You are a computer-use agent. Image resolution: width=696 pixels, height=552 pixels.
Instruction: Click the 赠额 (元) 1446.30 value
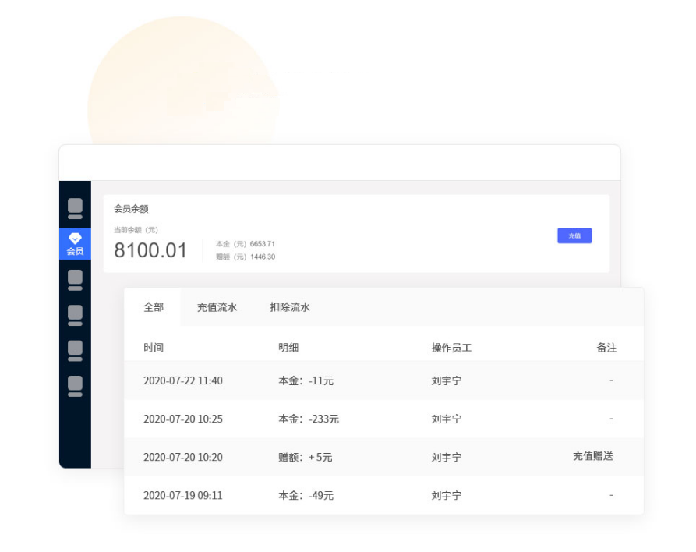pyautogui.click(x=246, y=257)
